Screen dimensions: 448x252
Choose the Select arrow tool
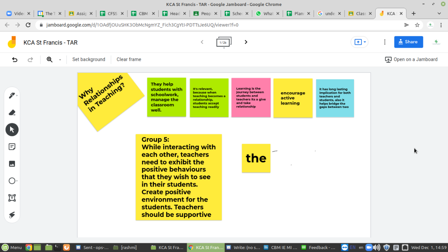12,130
